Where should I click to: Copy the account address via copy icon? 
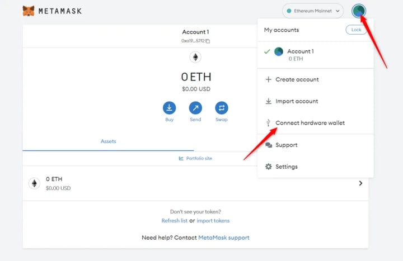click(x=208, y=41)
